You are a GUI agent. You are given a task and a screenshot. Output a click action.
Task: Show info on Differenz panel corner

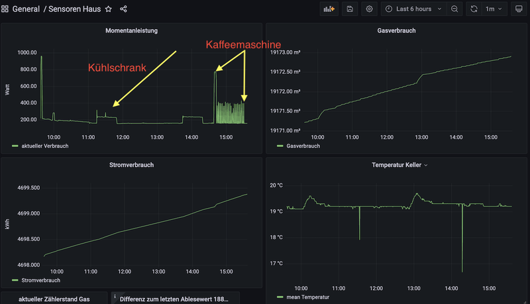(x=115, y=295)
